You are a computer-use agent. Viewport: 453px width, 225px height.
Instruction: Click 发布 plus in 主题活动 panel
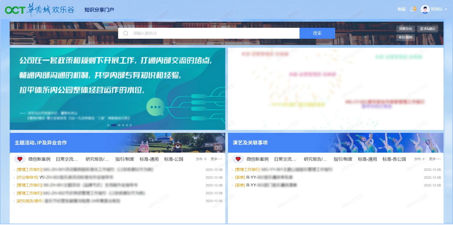[x=201, y=159]
